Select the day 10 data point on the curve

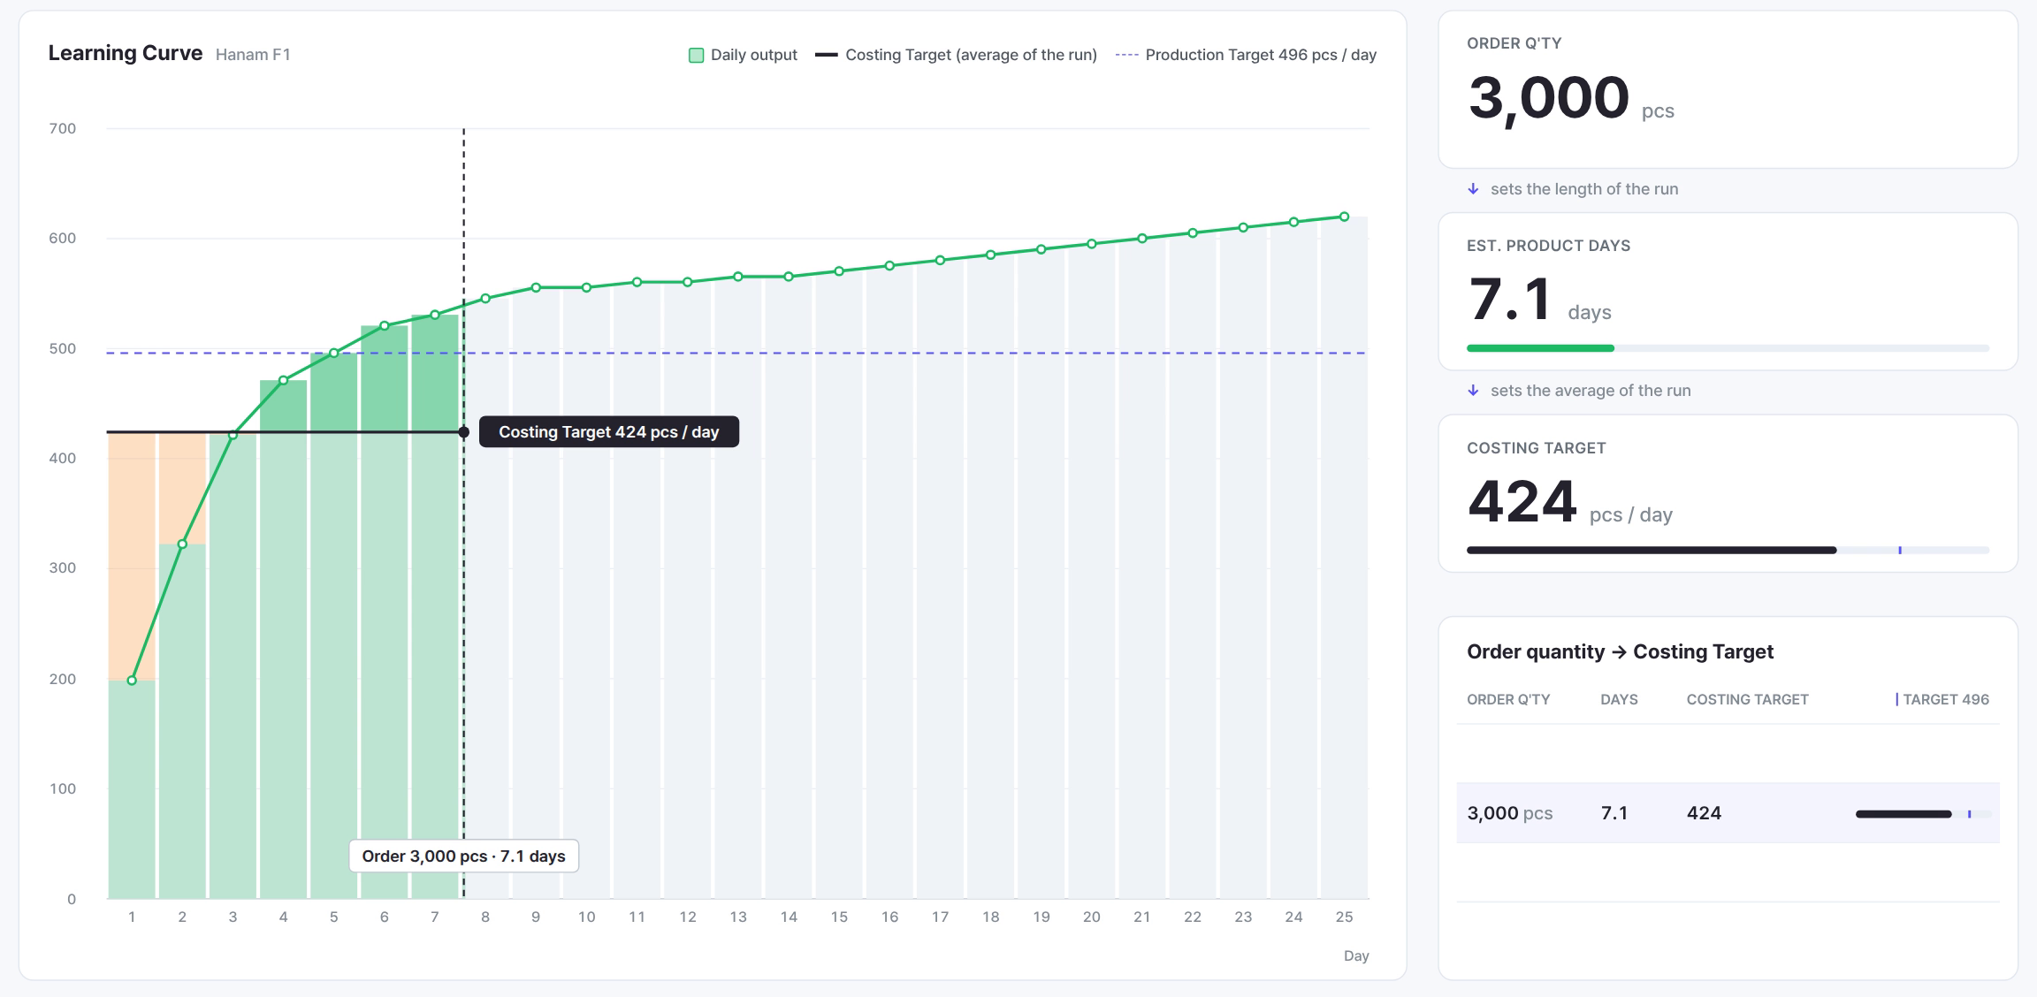pos(586,287)
